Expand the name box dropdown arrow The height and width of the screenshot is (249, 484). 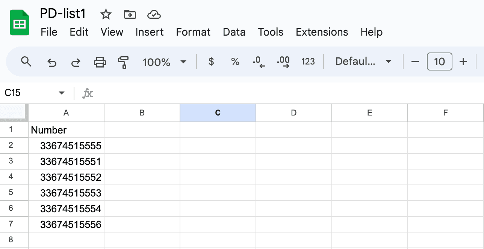[62, 93]
